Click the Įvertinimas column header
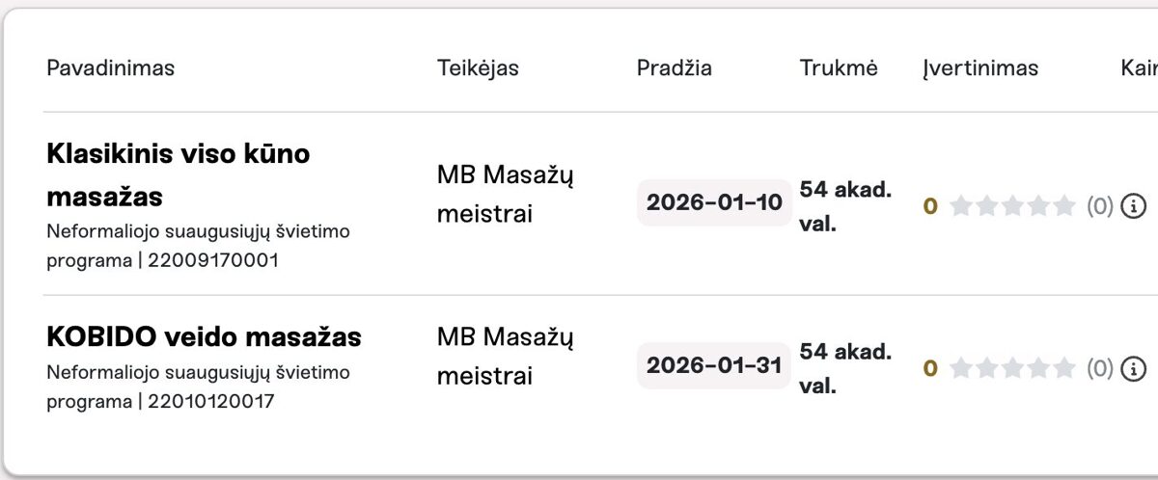 click(980, 68)
